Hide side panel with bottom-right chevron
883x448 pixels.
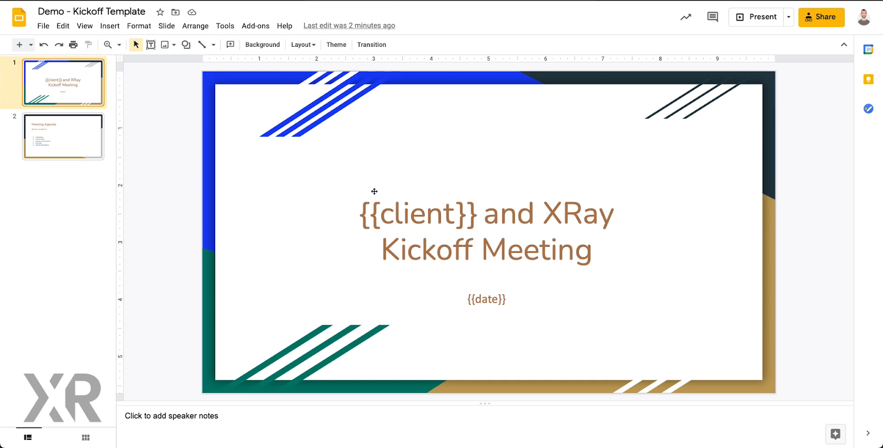pyautogui.click(x=868, y=433)
